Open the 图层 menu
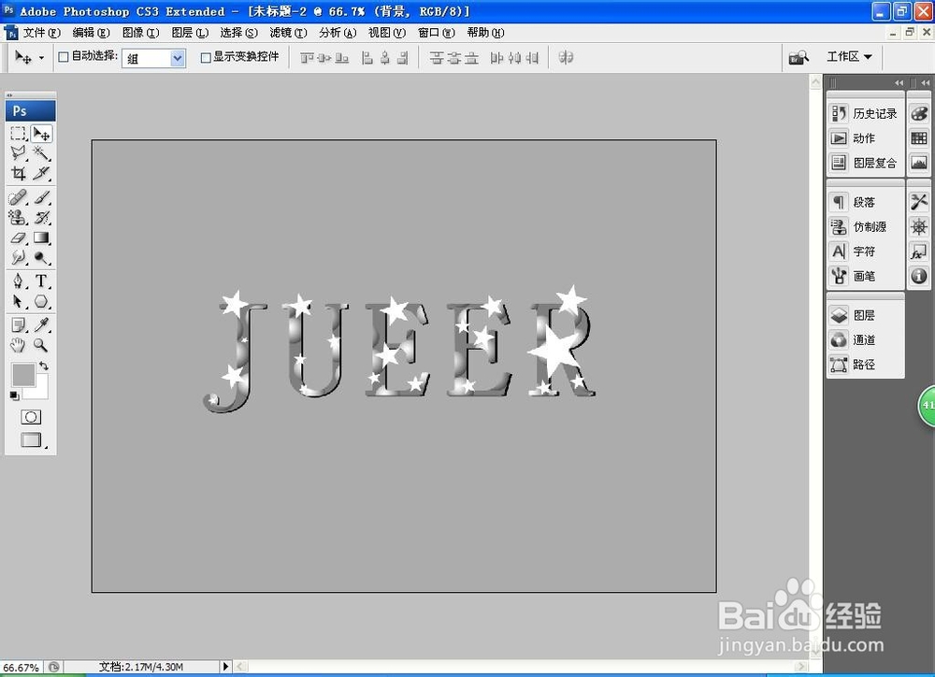 point(190,33)
